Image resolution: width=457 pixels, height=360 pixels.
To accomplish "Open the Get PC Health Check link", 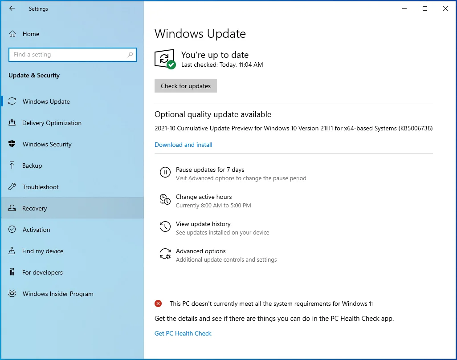I will [183, 333].
